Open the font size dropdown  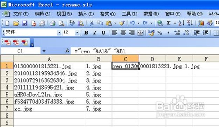77,33
